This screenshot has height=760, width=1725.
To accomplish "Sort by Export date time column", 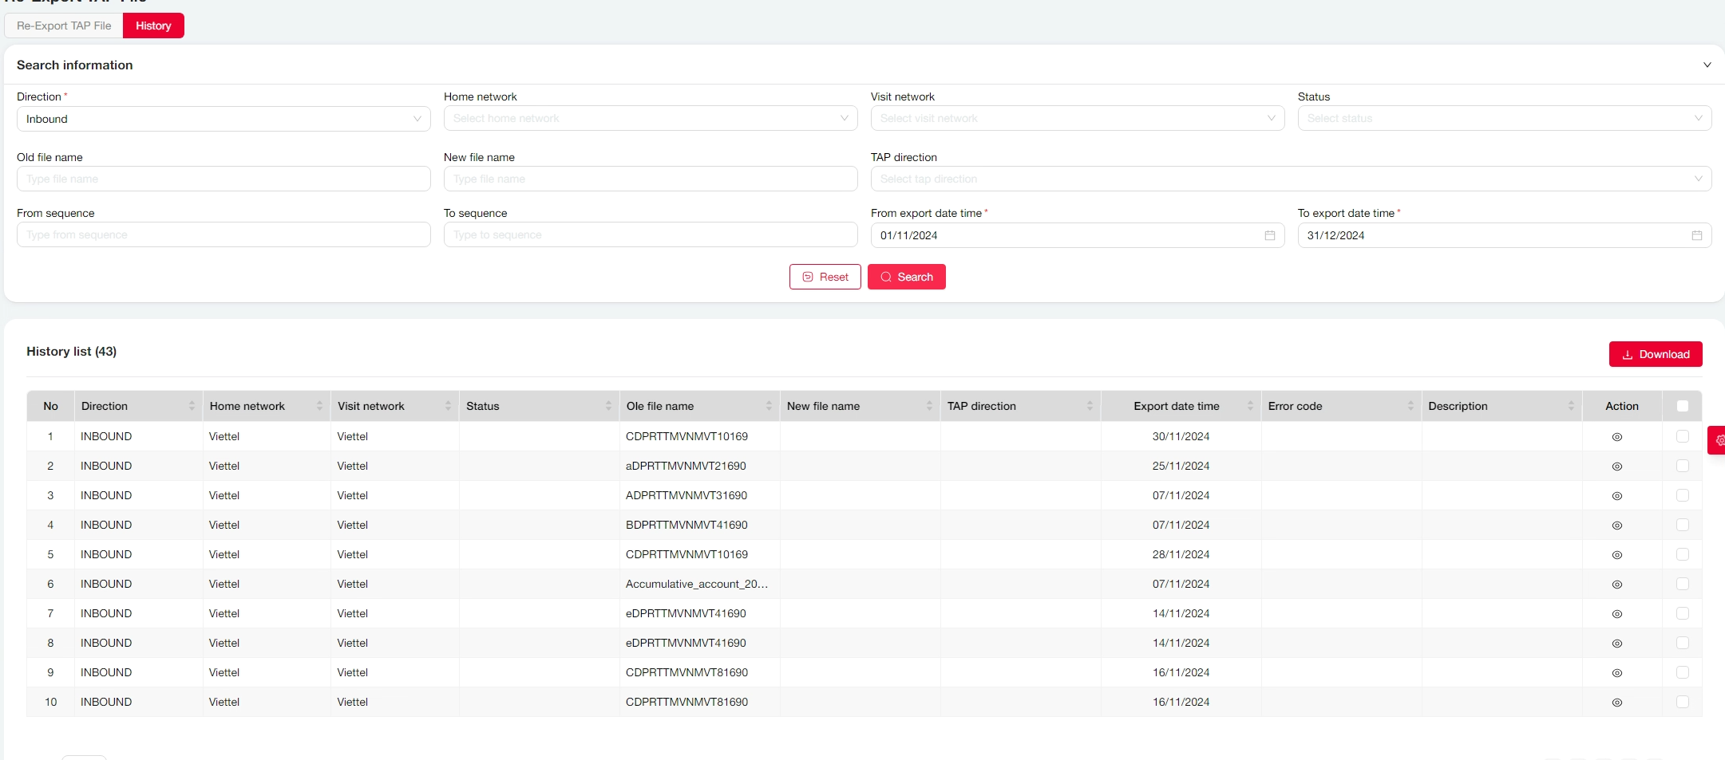I will pos(1249,406).
